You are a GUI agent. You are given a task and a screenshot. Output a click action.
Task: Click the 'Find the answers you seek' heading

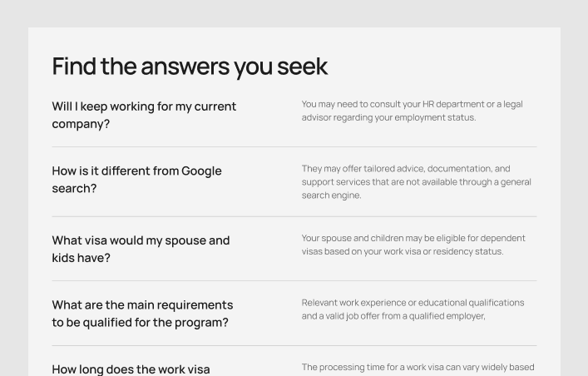(x=190, y=67)
